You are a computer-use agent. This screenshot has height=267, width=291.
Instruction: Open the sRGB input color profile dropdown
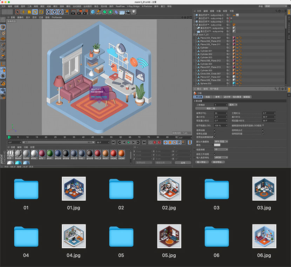tap(221, 158)
